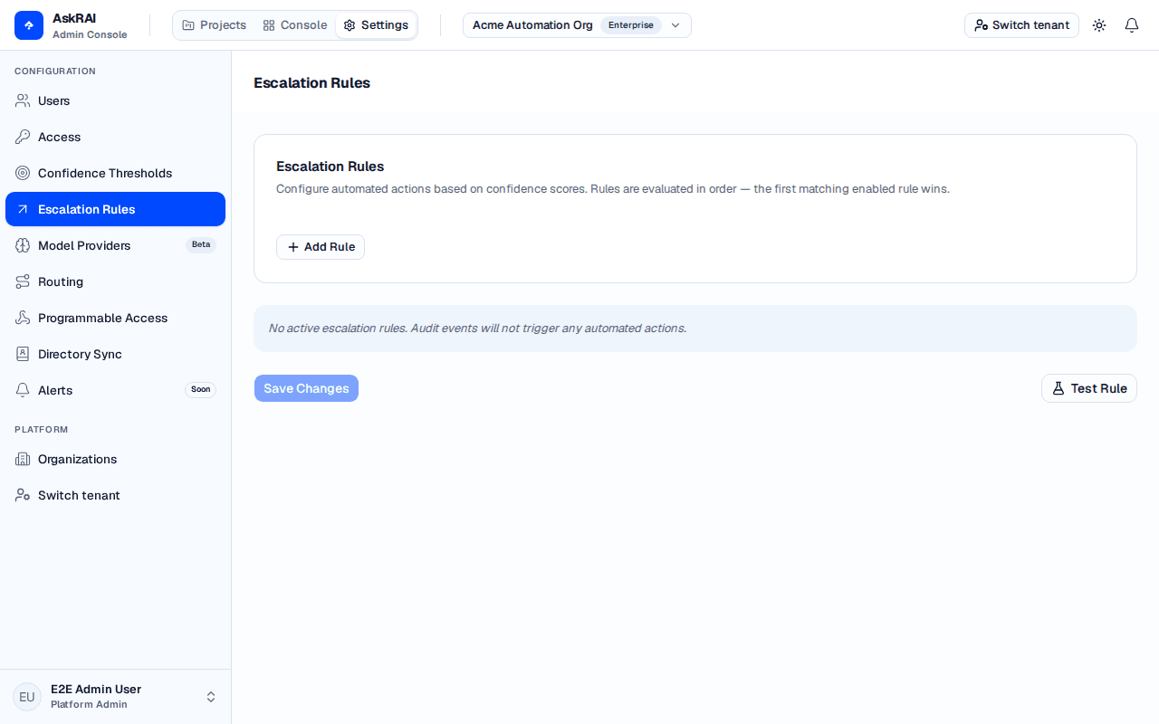Open the Acme Automation Org selector

coord(577,25)
